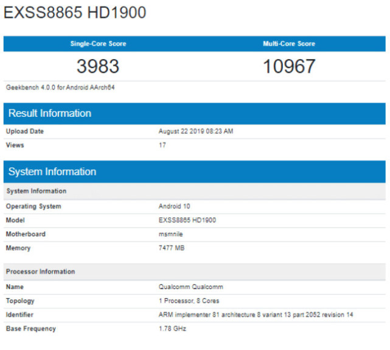Select the Multi-Core Score header
390x350 pixels.
[x=289, y=44]
